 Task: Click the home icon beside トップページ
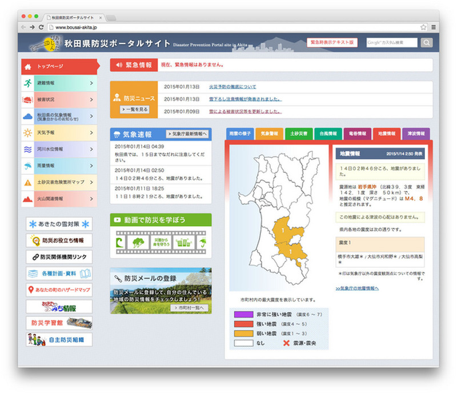pyautogui.click(x=28, y=67)
